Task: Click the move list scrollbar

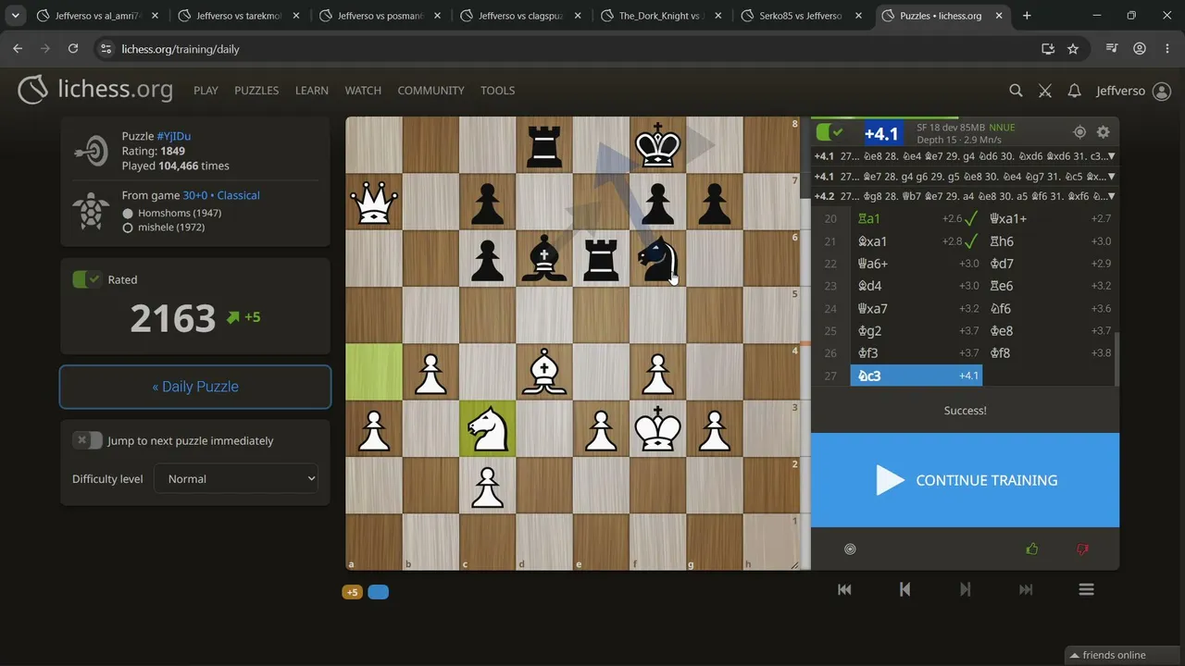Action: (x=1116, y=360)
